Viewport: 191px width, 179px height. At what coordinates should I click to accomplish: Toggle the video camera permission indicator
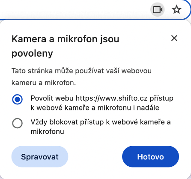(x=158, y=10)
